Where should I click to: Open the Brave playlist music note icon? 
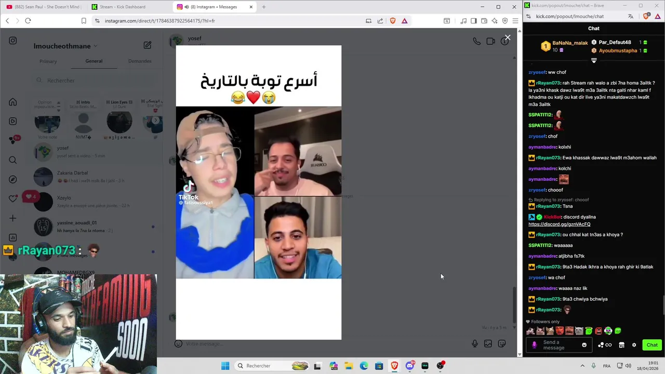(463, 21)
